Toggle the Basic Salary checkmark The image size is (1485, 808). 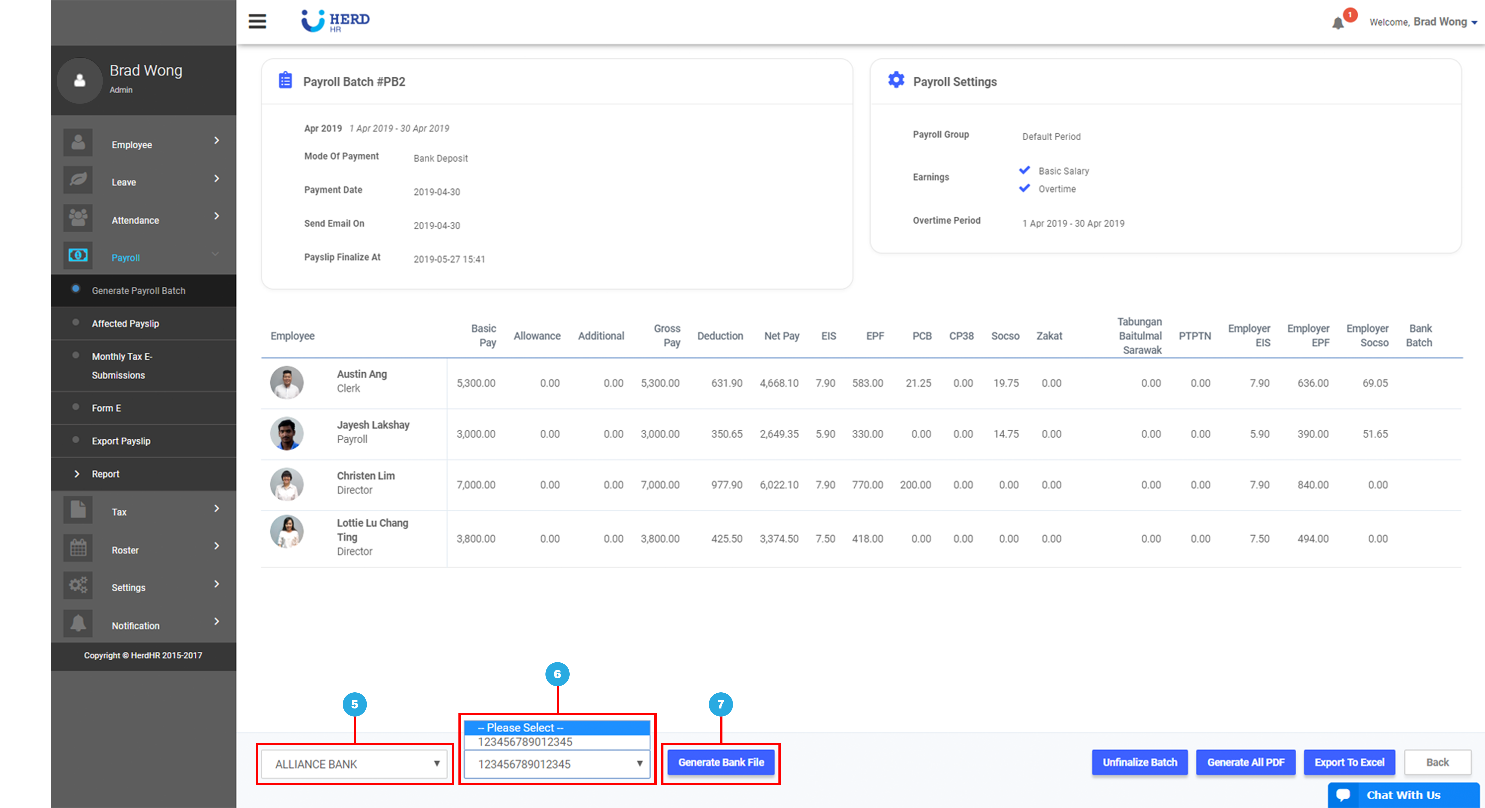click(x=1024, y=170)
